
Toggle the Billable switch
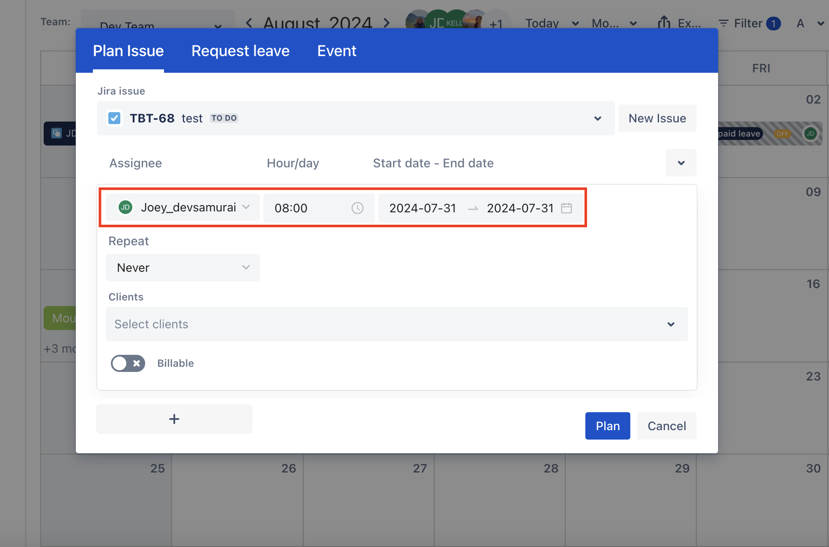point(128,363)
